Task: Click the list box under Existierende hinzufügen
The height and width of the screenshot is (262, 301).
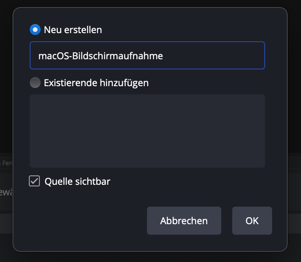Action: 147,131
